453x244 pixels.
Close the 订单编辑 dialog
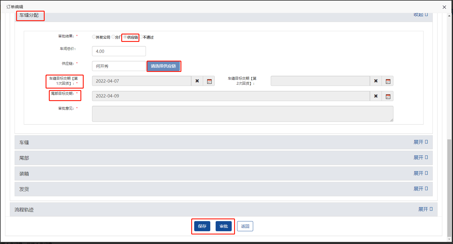click(x=444, y=7)
